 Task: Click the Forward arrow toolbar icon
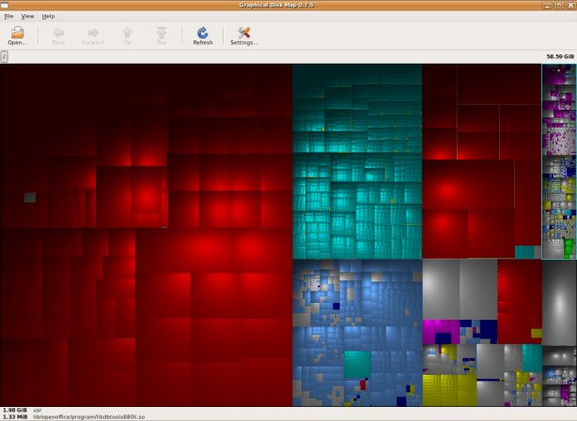click(93, 34)
